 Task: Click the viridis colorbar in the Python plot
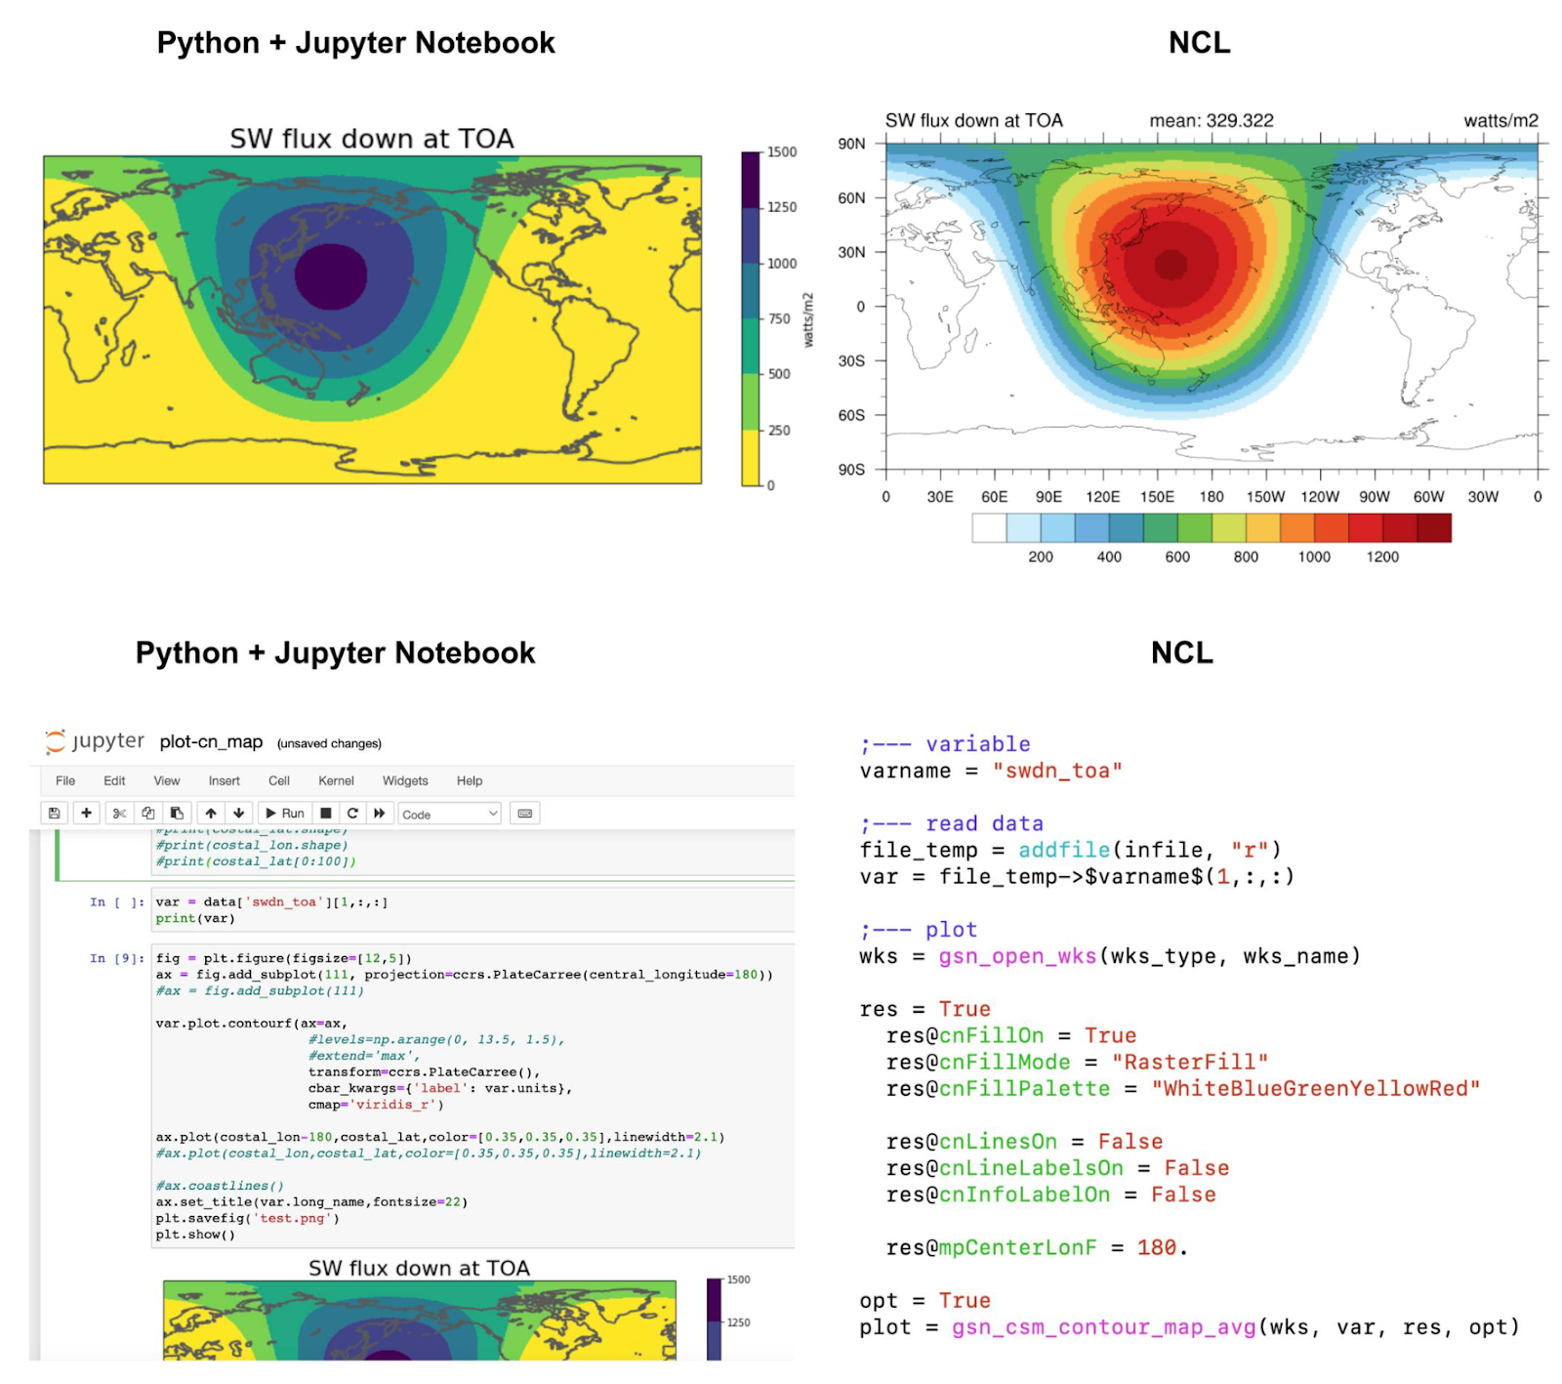click(751, 318)
